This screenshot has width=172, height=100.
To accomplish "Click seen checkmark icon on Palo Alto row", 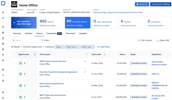I will pos(85,72).
